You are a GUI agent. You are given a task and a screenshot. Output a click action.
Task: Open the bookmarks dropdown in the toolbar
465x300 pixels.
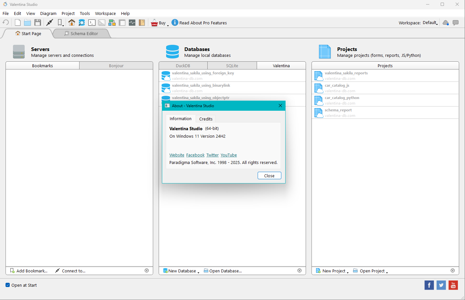coord(60,22)
